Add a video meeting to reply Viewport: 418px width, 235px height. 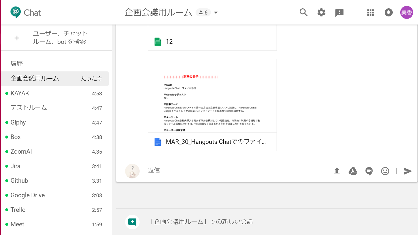[369, 171]
